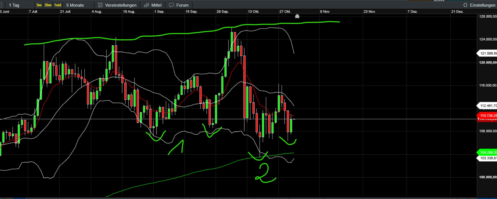Image resolution: width=497 pixels, height=199 pixels.
Task: Click the gear icon beside Einstellungen
Action: [x=465, y=5]
